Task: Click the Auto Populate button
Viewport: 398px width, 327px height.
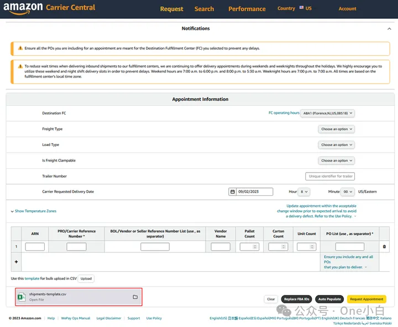Action: tap(329, 299)
